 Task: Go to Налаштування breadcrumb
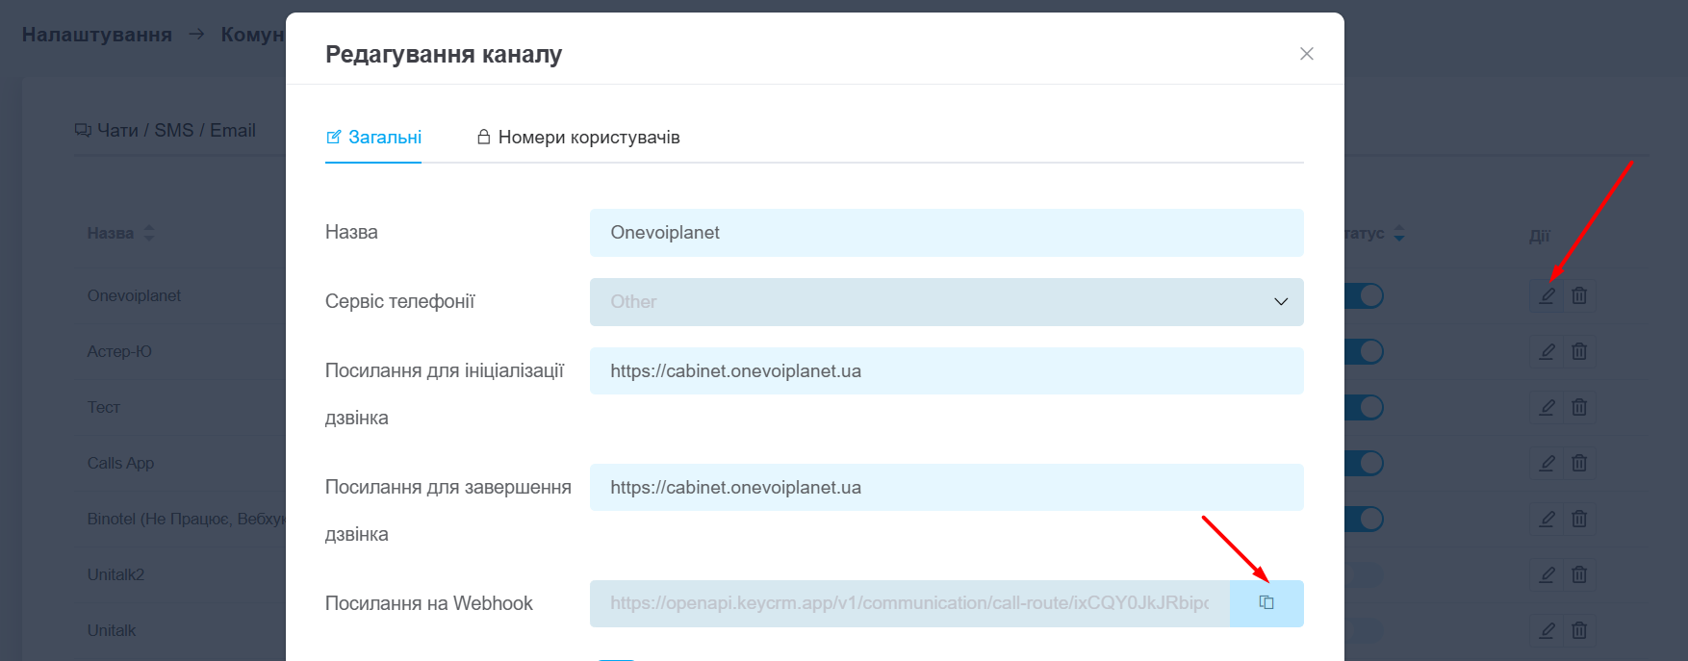pos(97,35)
